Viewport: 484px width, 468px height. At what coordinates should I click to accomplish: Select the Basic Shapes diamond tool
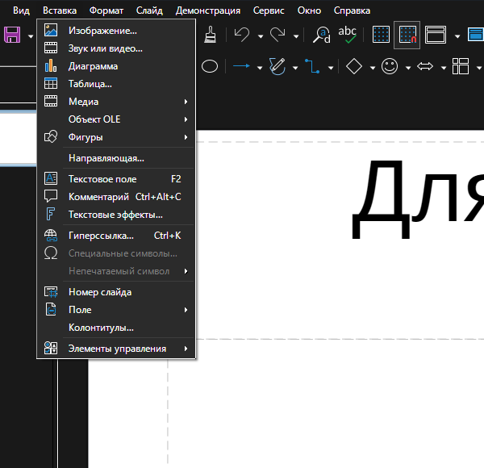[x=354, y=66]
